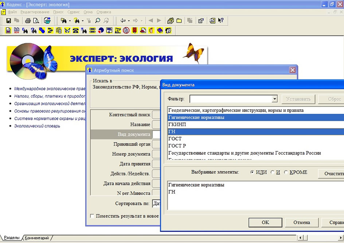
Task: Open the Международное экологическое право link
Action: (x=50, y=89)
